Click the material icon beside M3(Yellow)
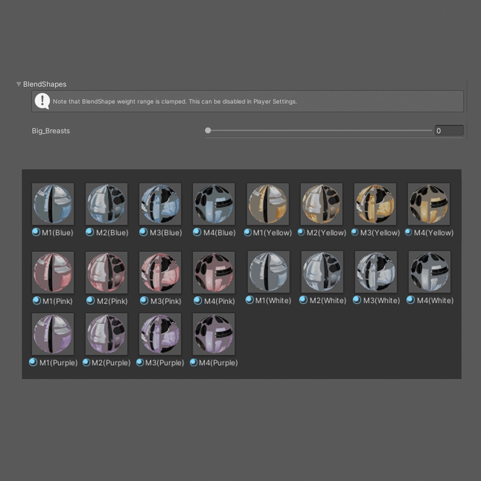481x481 pixels. 355,233
